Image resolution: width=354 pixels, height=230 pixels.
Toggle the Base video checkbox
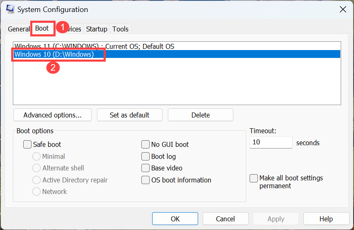tap(145, 168)
